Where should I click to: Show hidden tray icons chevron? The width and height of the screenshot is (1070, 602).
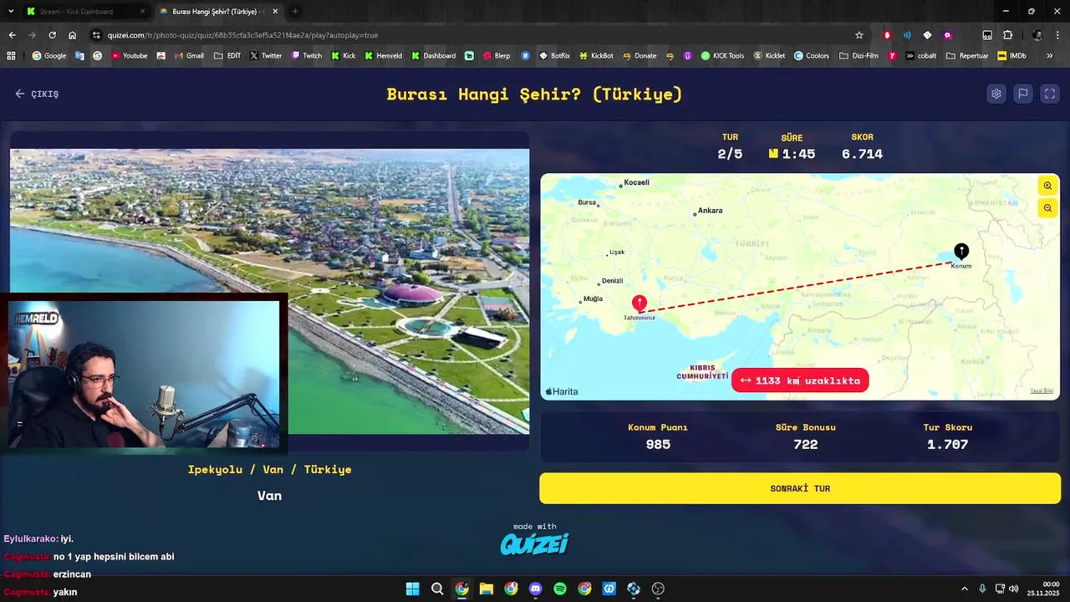pyautogui.click(x=964, y=589)
